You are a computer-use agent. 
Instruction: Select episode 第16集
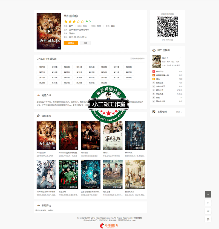(x=129, y=72)
